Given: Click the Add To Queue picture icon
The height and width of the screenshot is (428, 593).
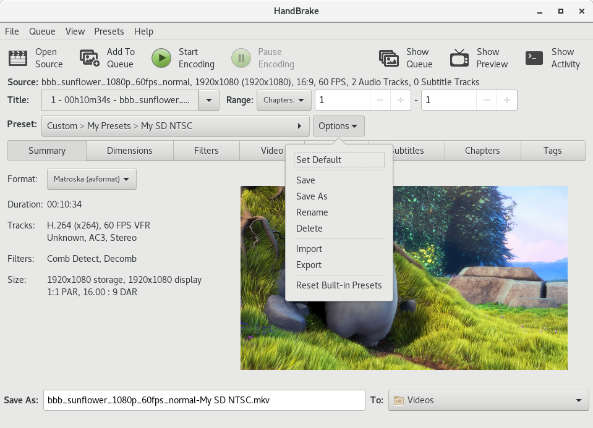Looking at the screenshot, I should coord(90,58).
